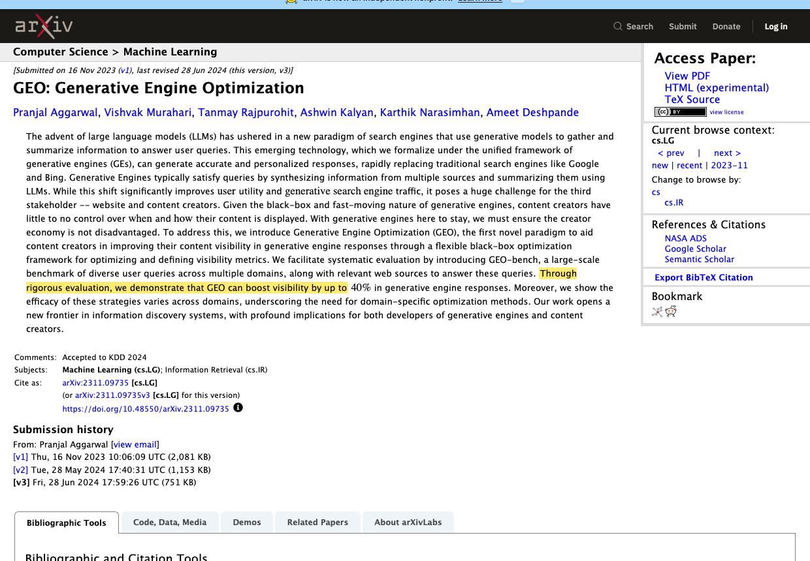Viewport: 810px width, 561px height.
Task: Switch to the Demos tab
Action: [247, 523]
